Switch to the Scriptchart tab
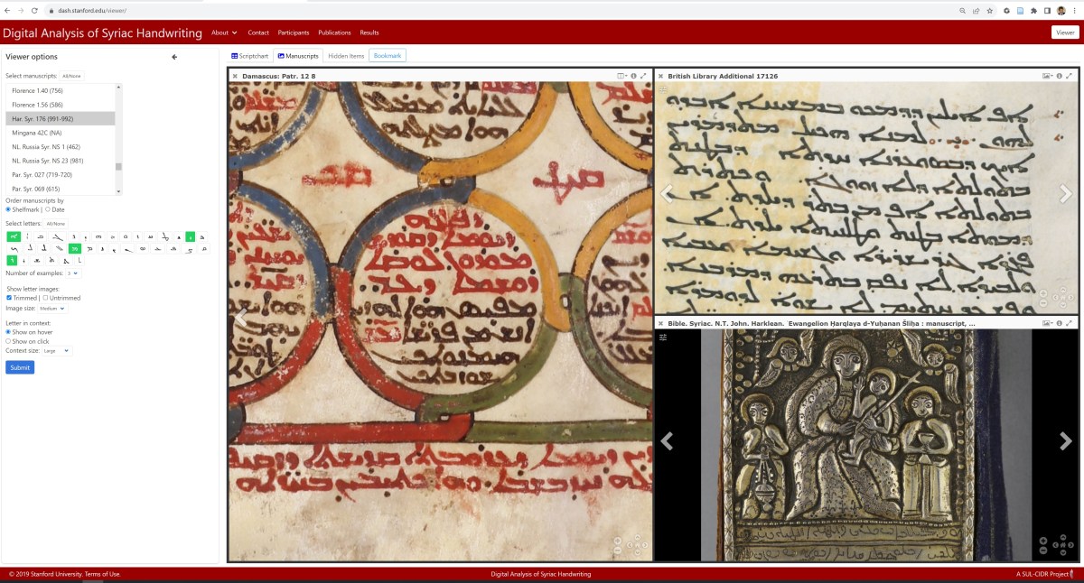 pos(248,55)
